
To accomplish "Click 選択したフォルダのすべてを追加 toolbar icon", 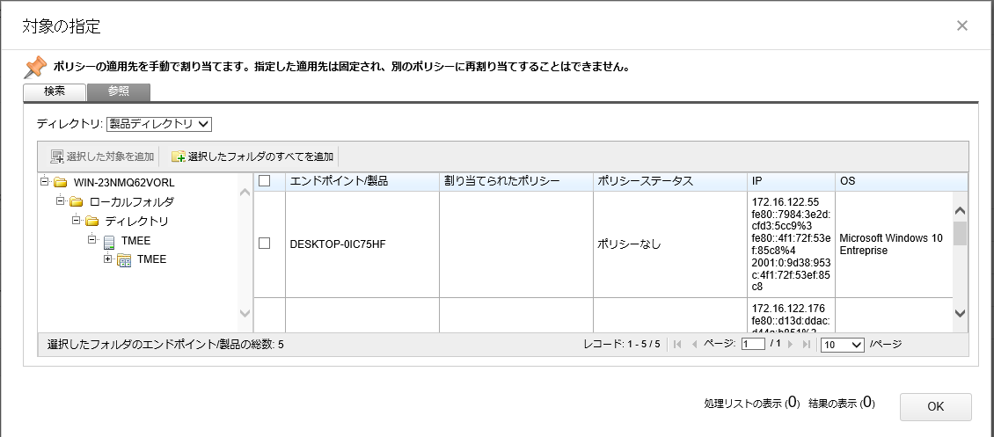I will pos(179,157).
